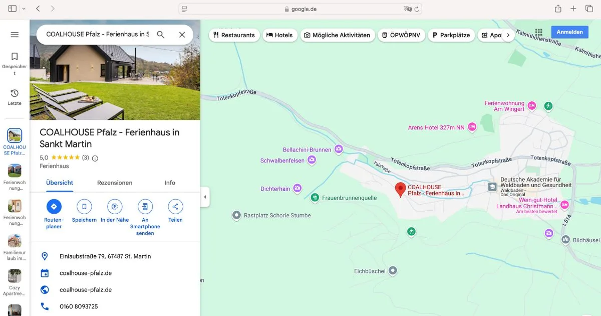601x316 pixels.
Task: Open coalhouse-pfalz.de website link with globe icon
Action: 115,290
